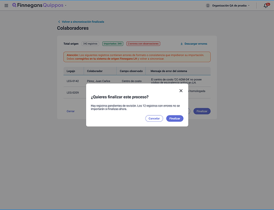Expand the Quippos product dropdown arrow
274x210 pixels.
(66, 5)
